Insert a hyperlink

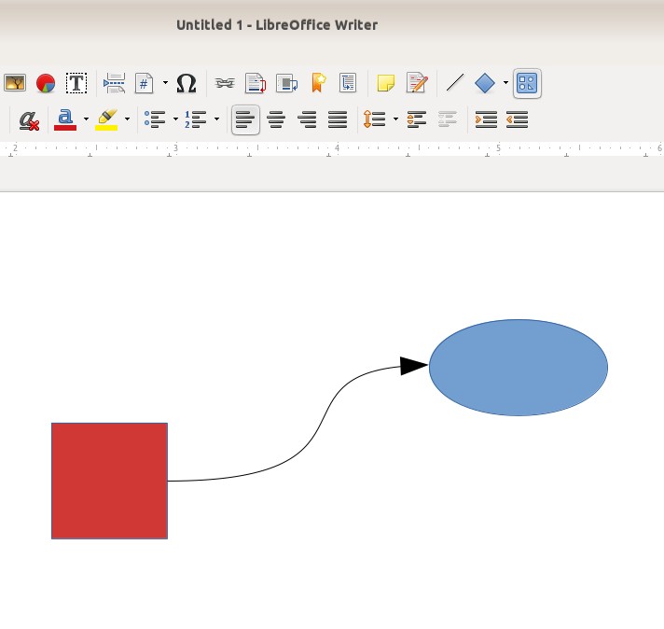click(225, 83)
